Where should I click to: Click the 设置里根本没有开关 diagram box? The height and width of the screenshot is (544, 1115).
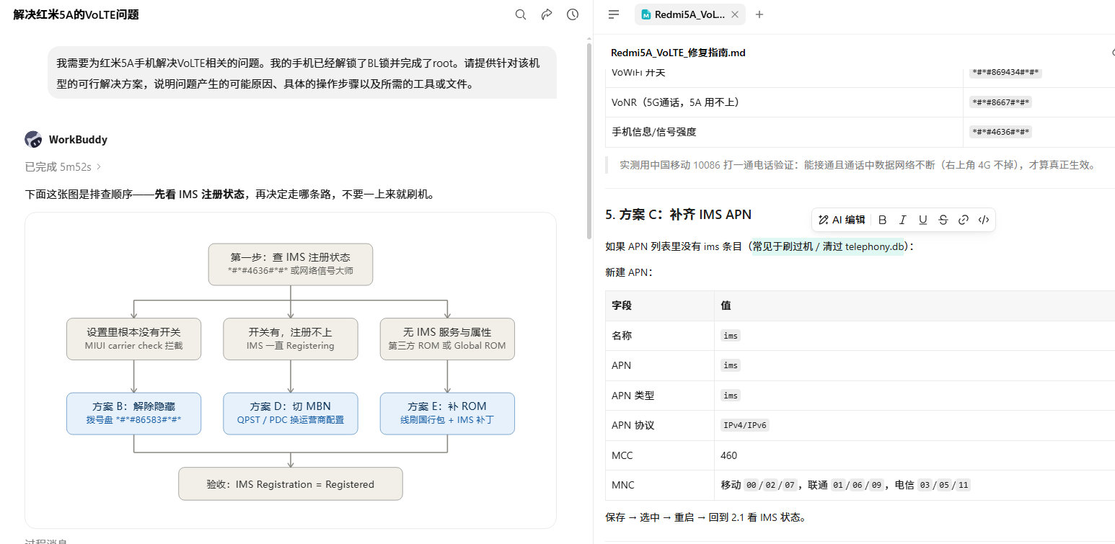pyautogui.click(x=134, y=339)
